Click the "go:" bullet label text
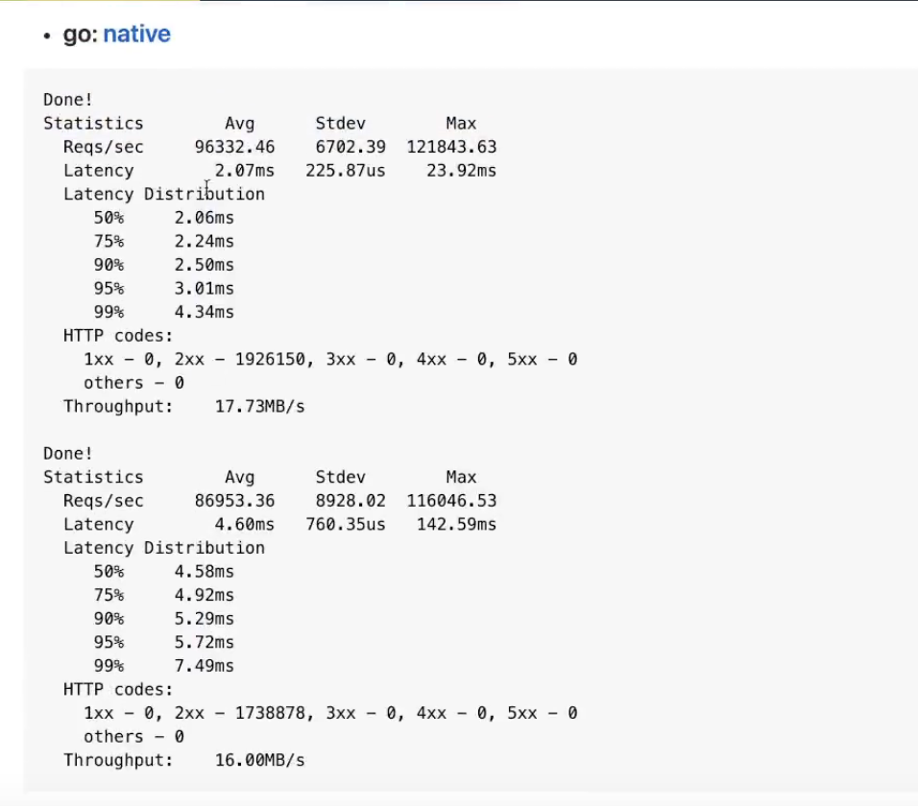Image resolution: width=918 pixels, height=806 pixels. point(81,35)
